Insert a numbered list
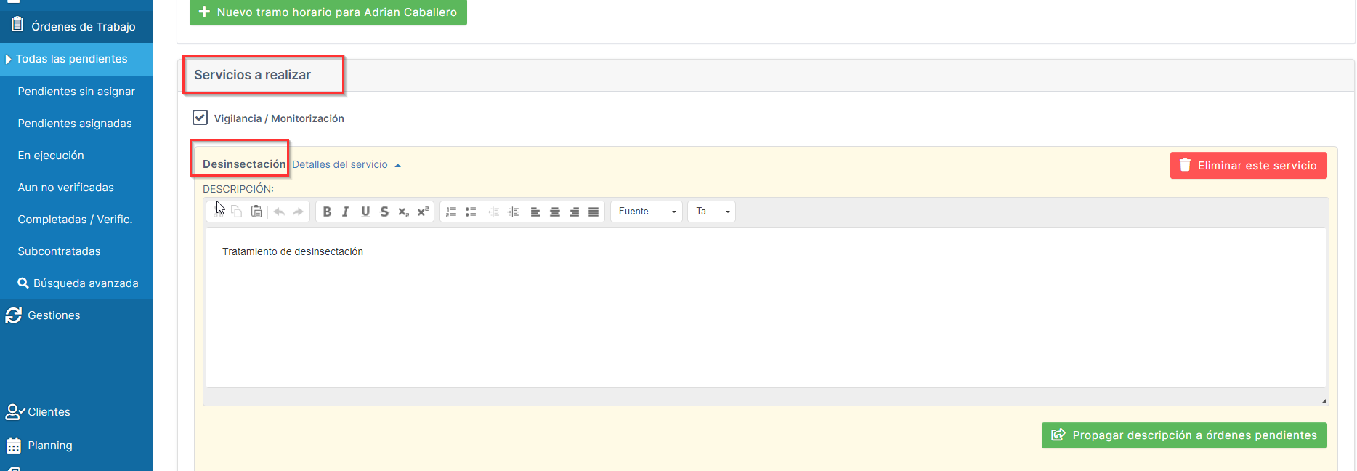This screenshot has width=1357, height=471. tap(451, 212)
